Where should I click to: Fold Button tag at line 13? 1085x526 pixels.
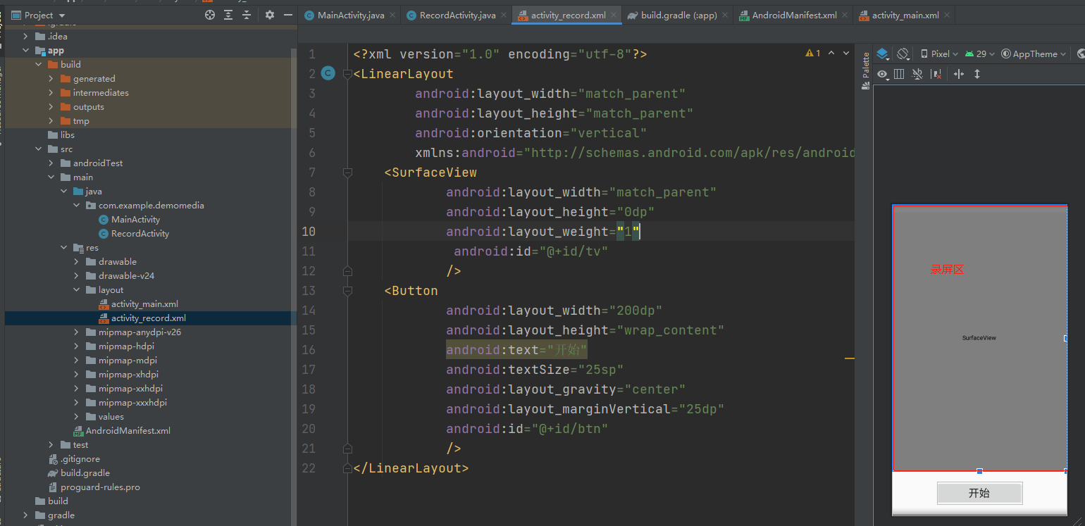point(347,291)
